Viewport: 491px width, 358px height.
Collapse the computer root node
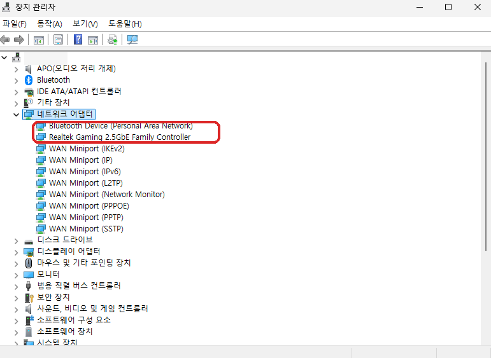[4, 57]
